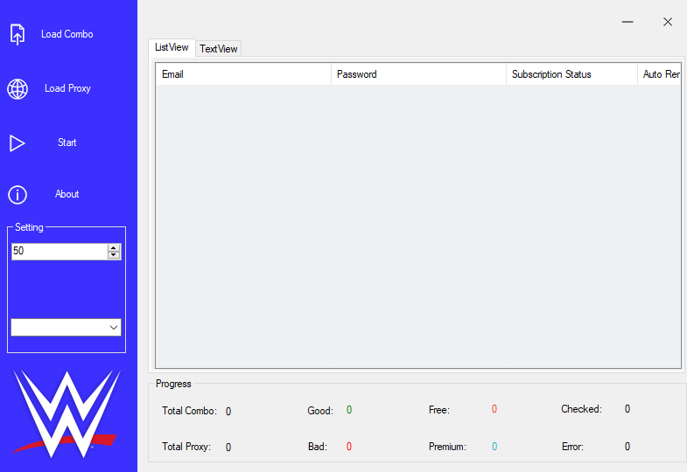Click the Premium: label

pyautogui.click(x=447, y=447)
